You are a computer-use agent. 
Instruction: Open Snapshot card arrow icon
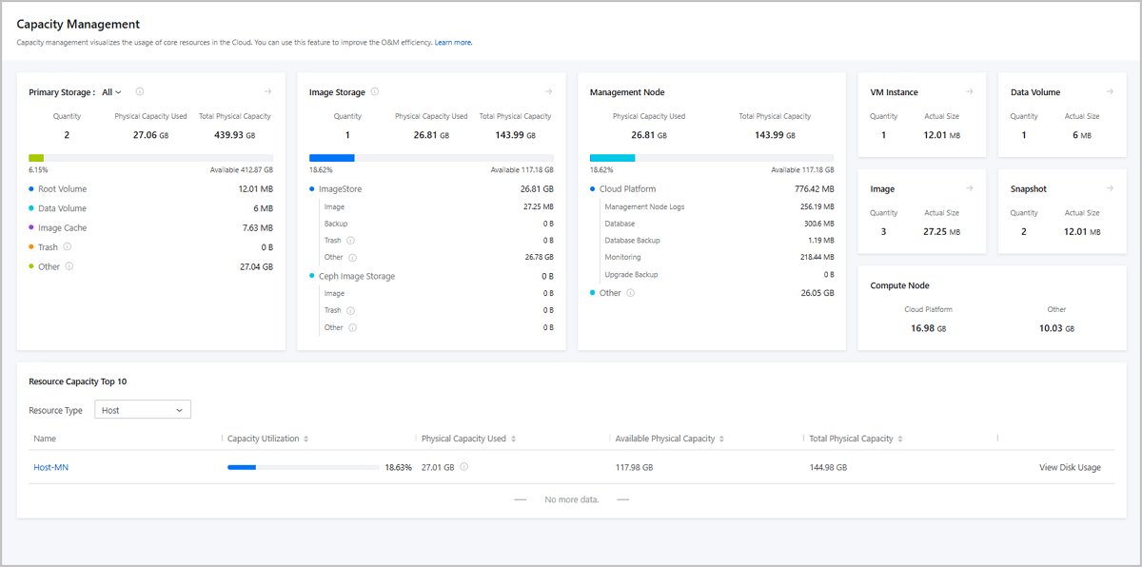(x=1110, y=188)
